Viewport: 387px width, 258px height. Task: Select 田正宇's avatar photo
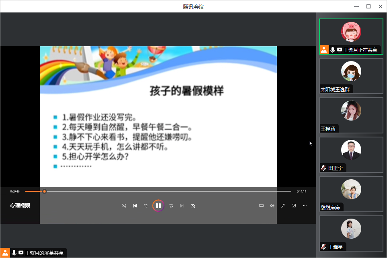pyautogui.click(x=351, y=150)
